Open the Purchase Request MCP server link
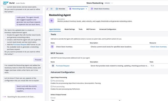Viewport: 168px width, 101px height. click(x=63, y=66)
